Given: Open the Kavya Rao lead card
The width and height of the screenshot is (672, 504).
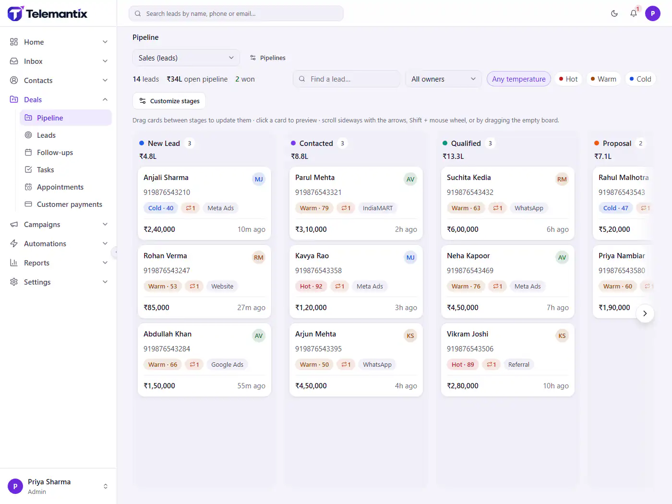Looking at the screenshot, I should pos(356,282).
